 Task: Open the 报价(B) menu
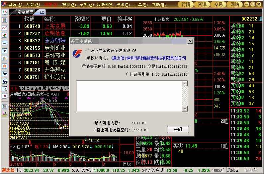point(69,5)
